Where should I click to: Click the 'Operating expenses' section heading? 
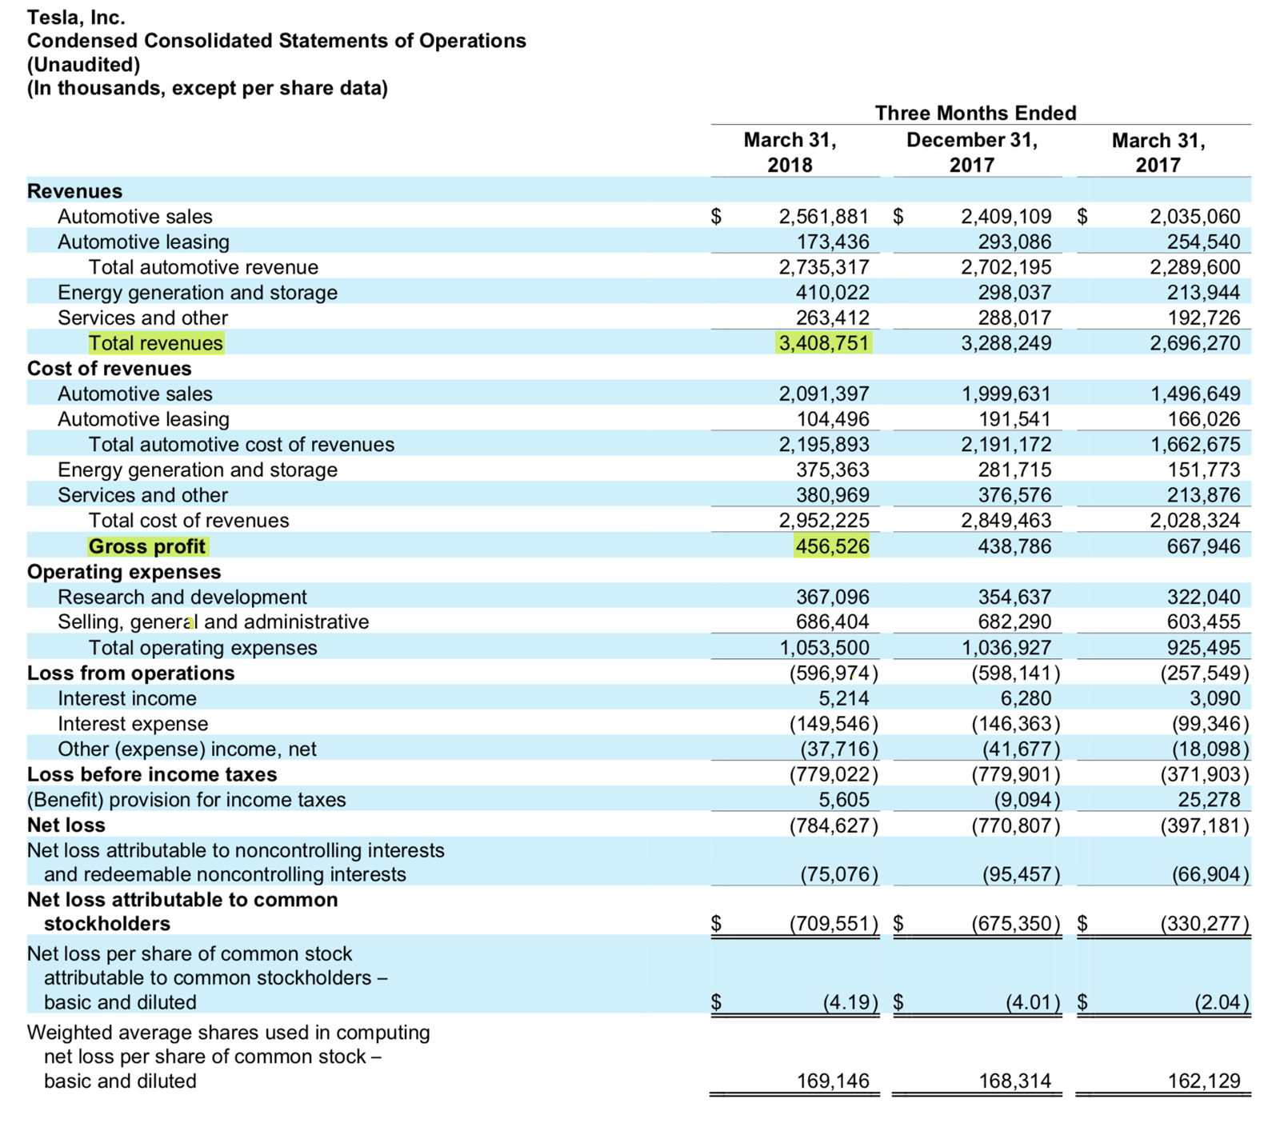pos(124,572)
